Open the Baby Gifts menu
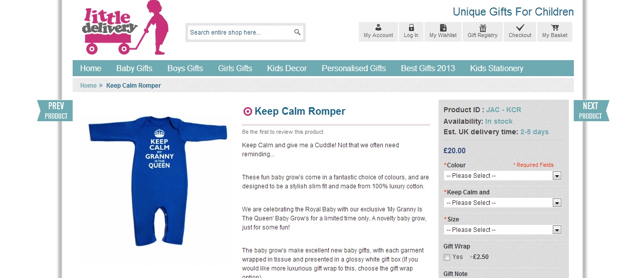The image size is (637, 278). [x=134, y=68]
